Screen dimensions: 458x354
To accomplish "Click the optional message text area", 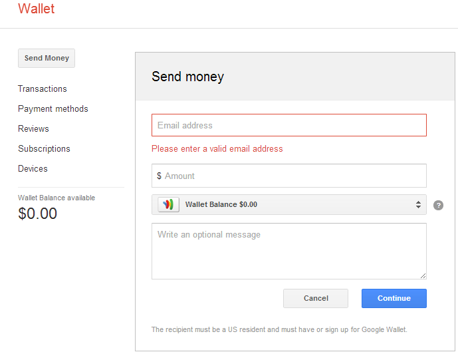I will (x=288, y=251).
